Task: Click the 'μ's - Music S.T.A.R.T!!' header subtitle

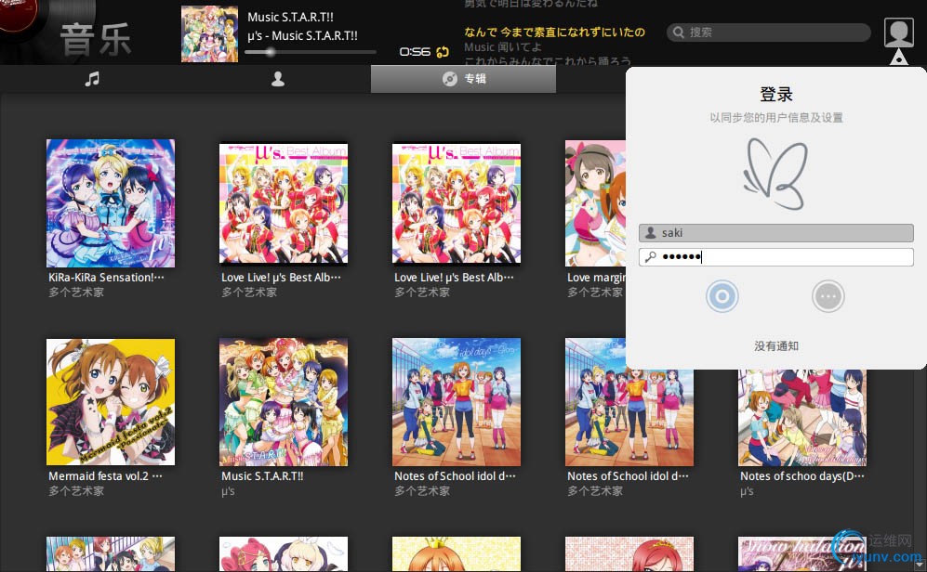Action: 302,35
